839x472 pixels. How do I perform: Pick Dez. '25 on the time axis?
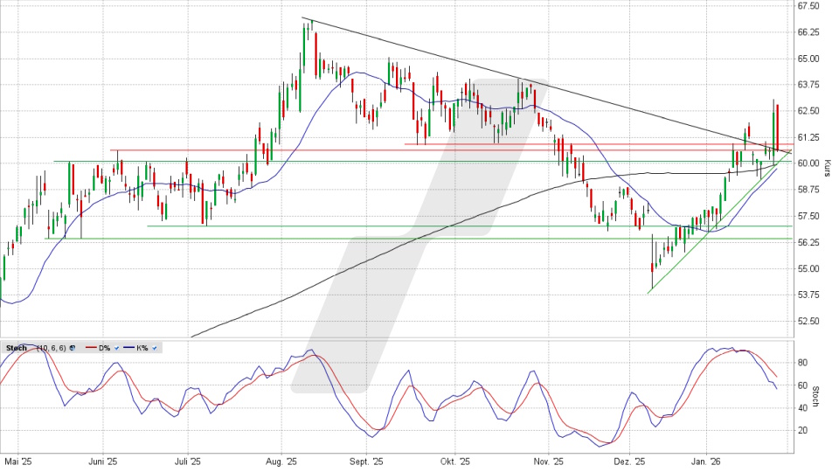pos(628,461)
